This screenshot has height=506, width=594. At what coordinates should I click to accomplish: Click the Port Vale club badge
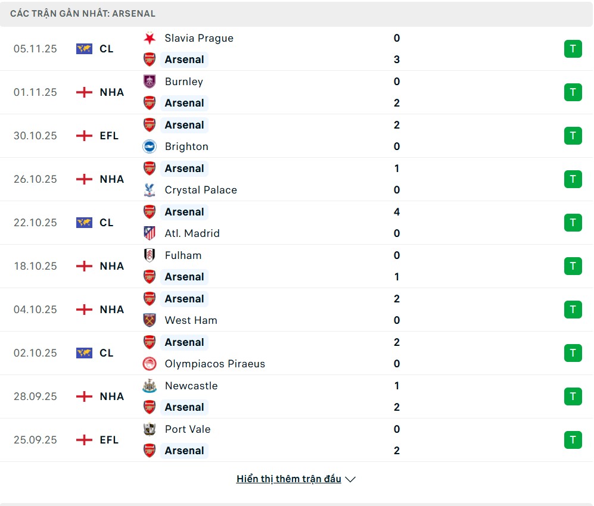(150, 429)
